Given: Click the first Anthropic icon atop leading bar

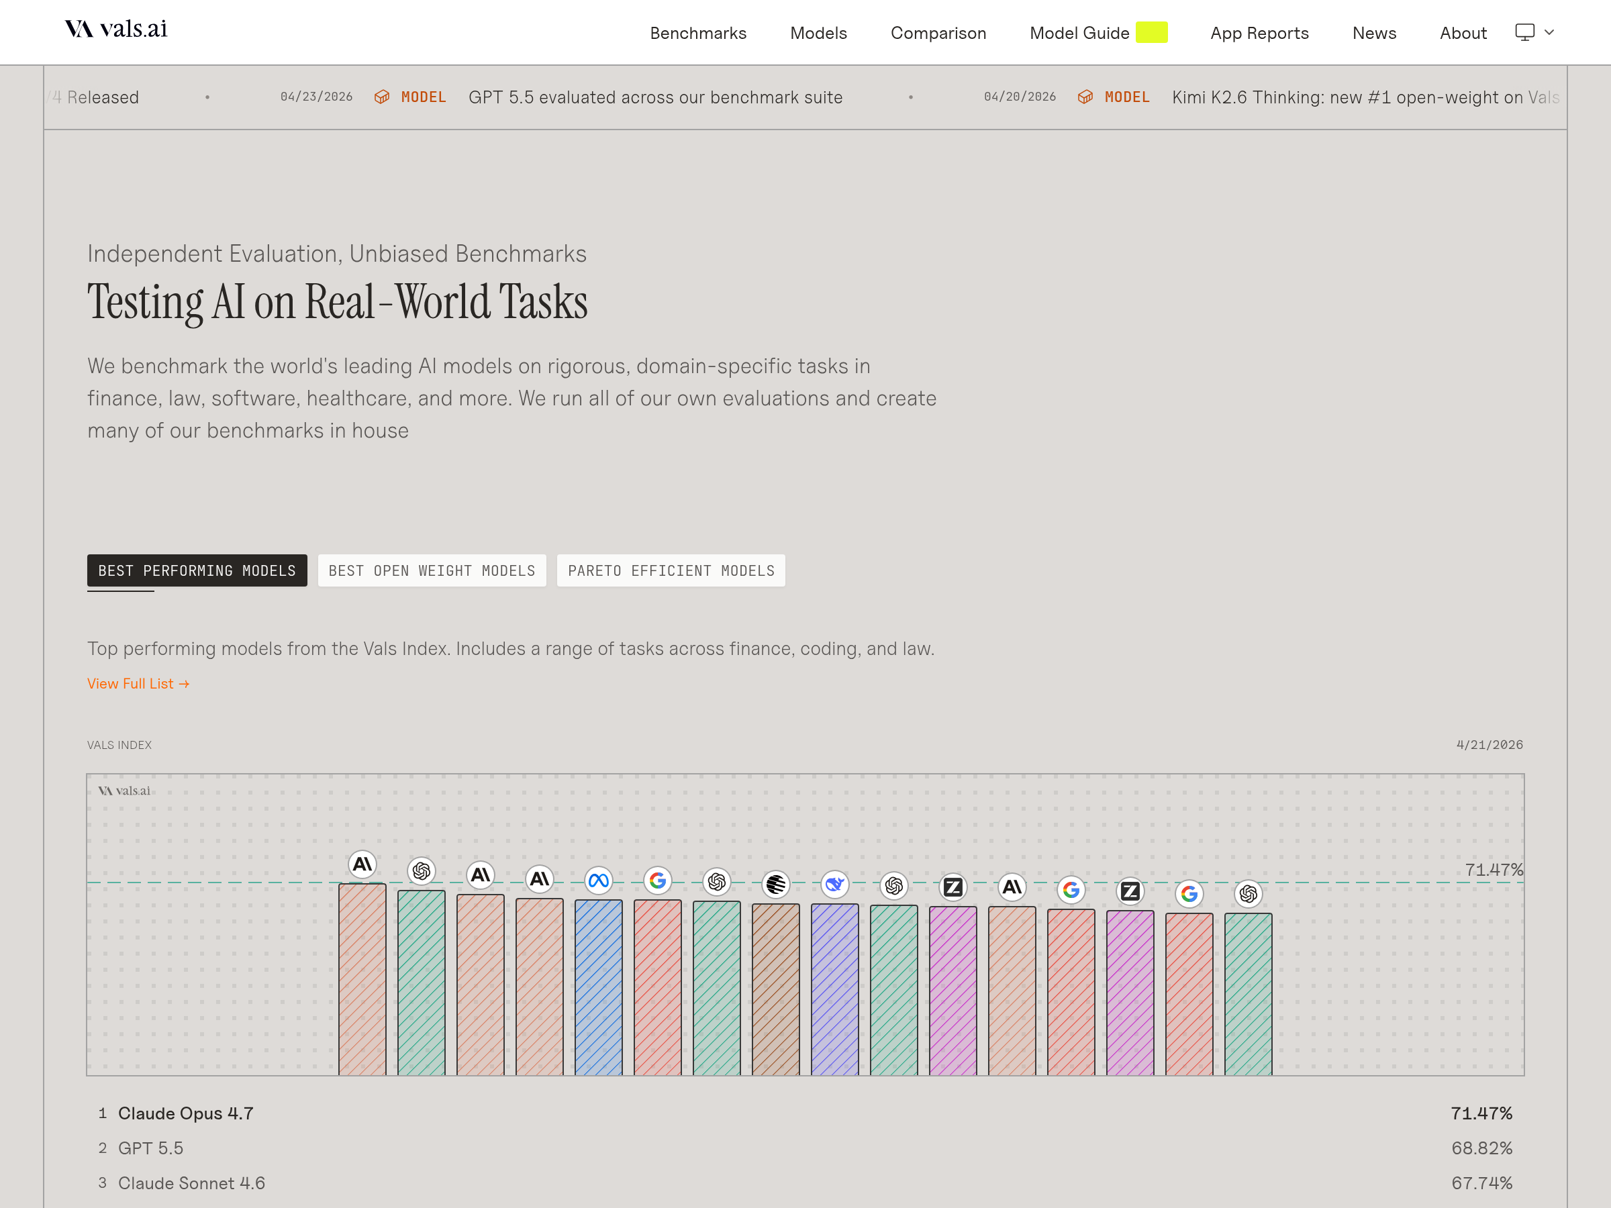Looking at the screenshot, I should 362,864.
